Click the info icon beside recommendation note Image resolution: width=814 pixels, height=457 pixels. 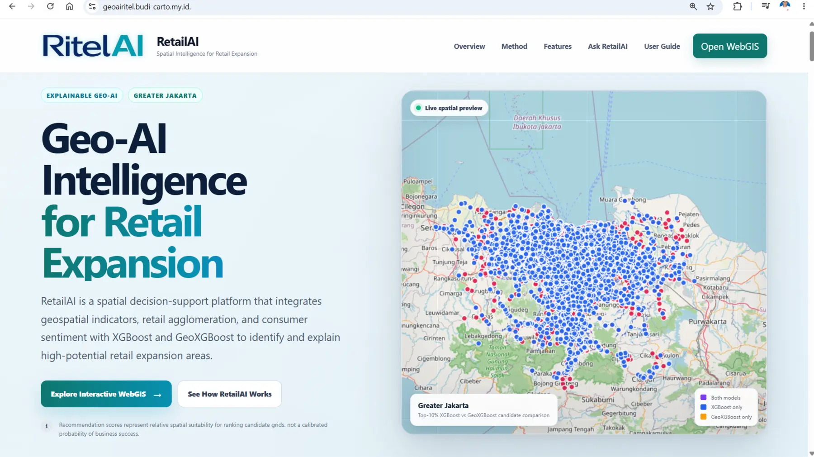[47, 426]
